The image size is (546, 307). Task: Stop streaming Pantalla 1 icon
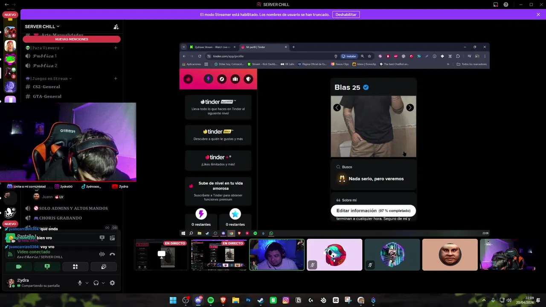pyautogui.click(x=102, y=238)
